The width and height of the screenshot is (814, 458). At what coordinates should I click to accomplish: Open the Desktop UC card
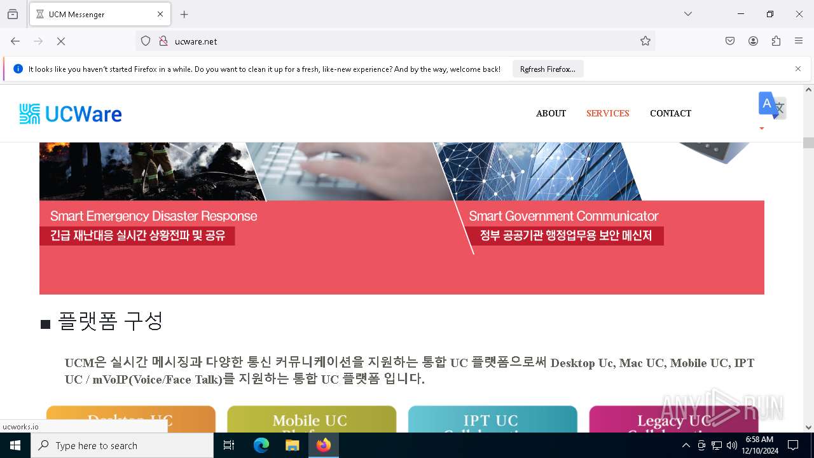(x=131, y=419)
